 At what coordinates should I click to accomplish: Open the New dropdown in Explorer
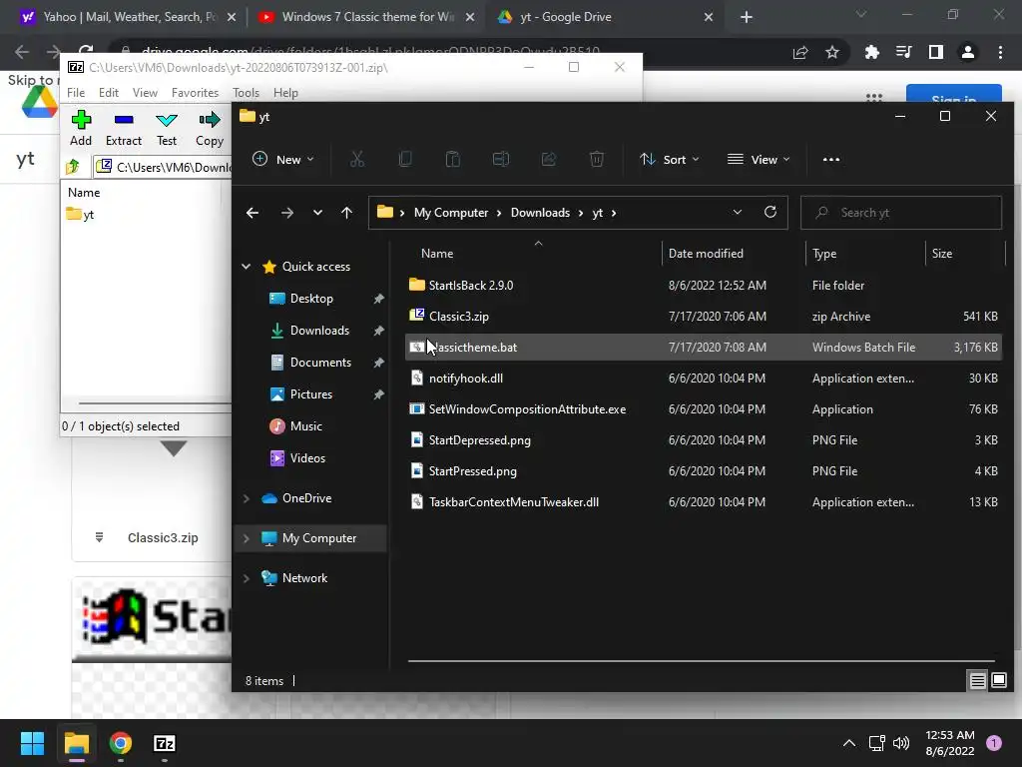[x=282, y=159]
